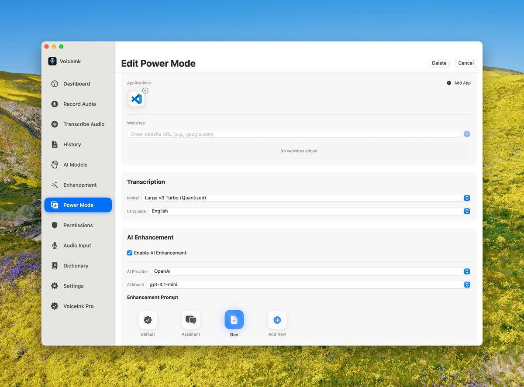The height and width of the screenshot is (387, 524).
Task: Click the Permissions shield icon
Action: point(55,225)
